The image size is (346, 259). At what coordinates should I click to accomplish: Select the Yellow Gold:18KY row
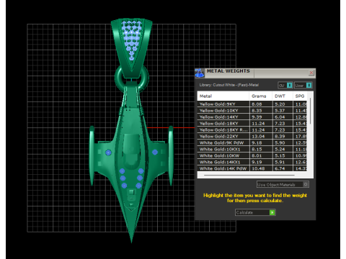pyautogui.click(x=252, y=124)
